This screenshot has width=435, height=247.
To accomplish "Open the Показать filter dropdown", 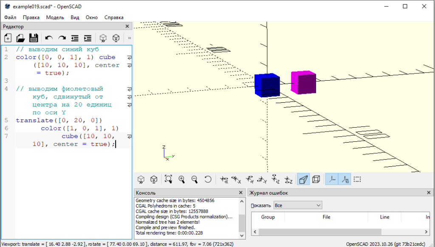I will [297, 205].
